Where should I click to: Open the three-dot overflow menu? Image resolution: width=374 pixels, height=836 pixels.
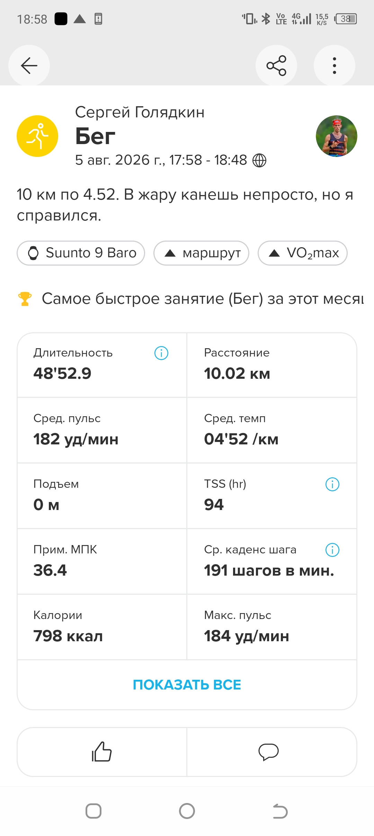tap(334, 65)
